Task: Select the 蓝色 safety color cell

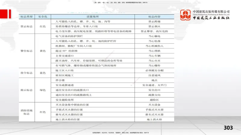Action: coord(43,73)
